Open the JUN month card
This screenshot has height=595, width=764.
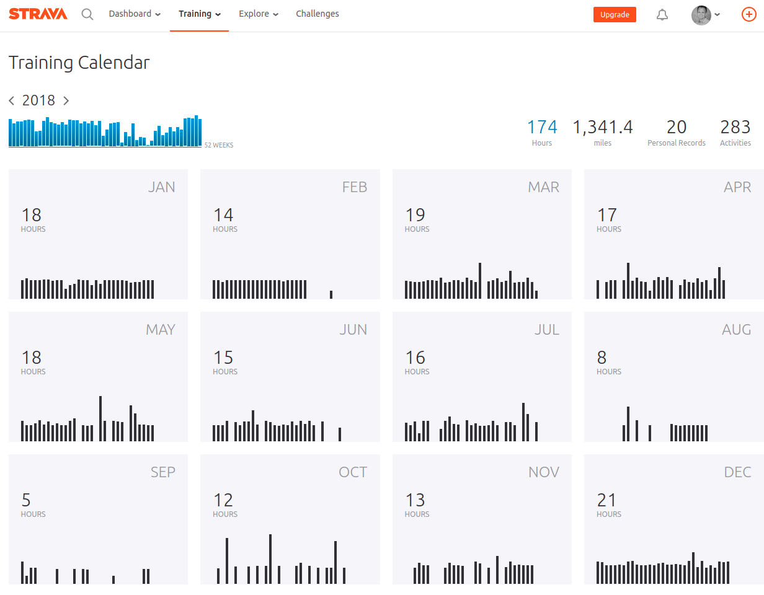pyautogui.click(x=290, y=377)
